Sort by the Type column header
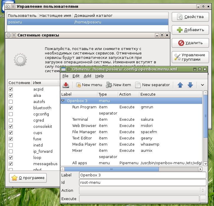 pyautogui.click(x=108, y=94)
